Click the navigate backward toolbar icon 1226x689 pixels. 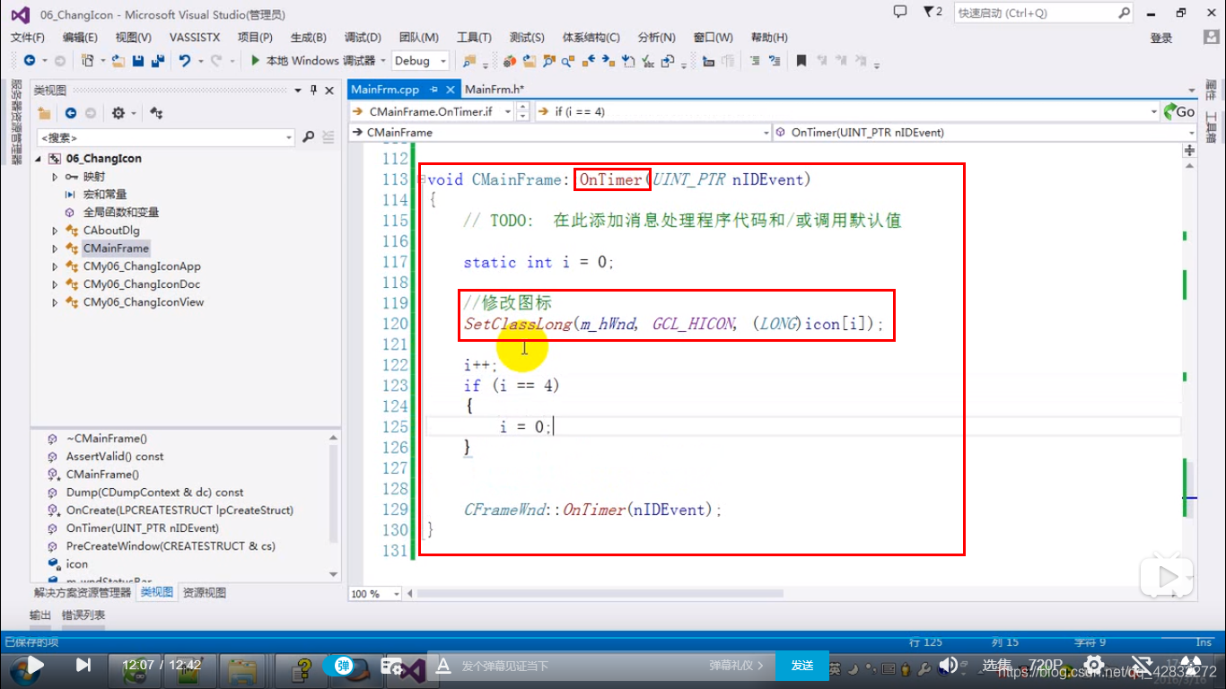[x=30, y=61]
